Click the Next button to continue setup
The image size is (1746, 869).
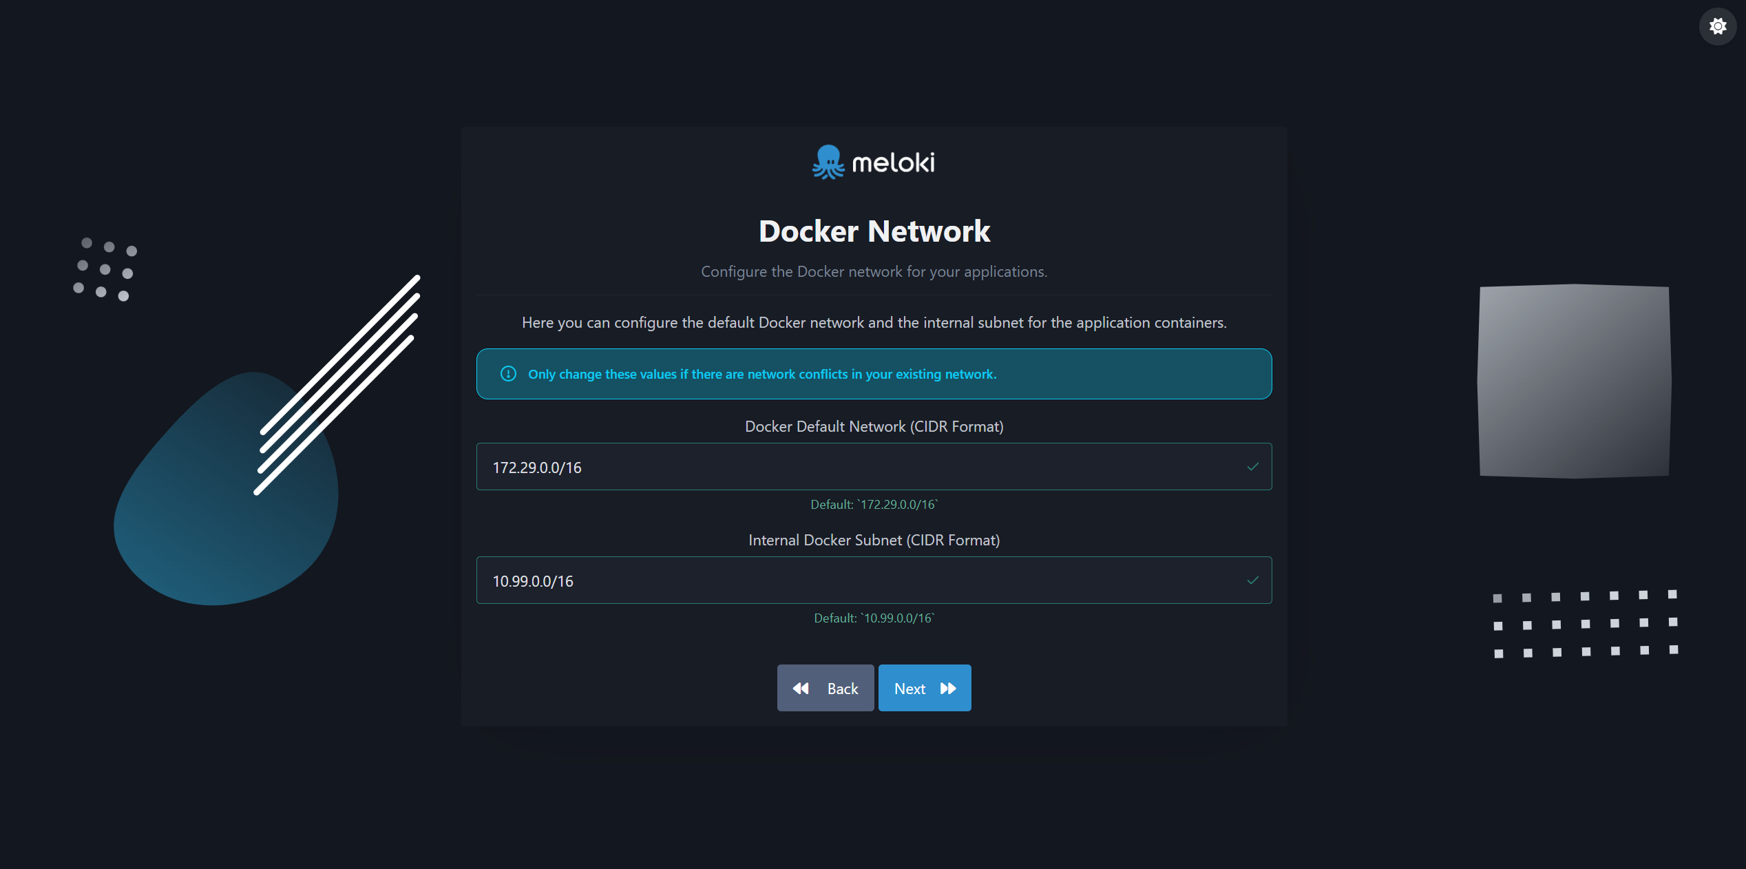pyautogui.click(x=924, y=688)
